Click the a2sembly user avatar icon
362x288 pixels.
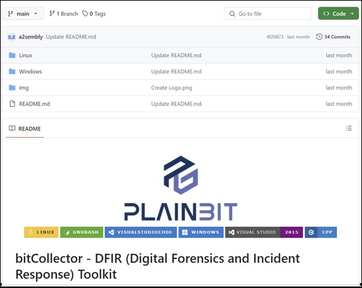11,37
